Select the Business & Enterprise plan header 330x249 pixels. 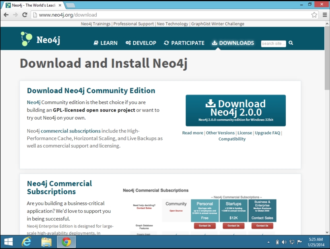[262, 210]
